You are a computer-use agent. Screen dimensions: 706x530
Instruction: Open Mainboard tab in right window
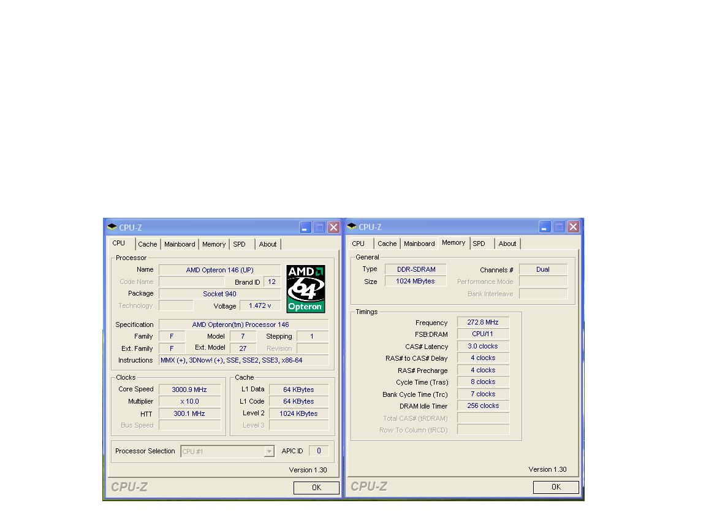tap(419, 244)
